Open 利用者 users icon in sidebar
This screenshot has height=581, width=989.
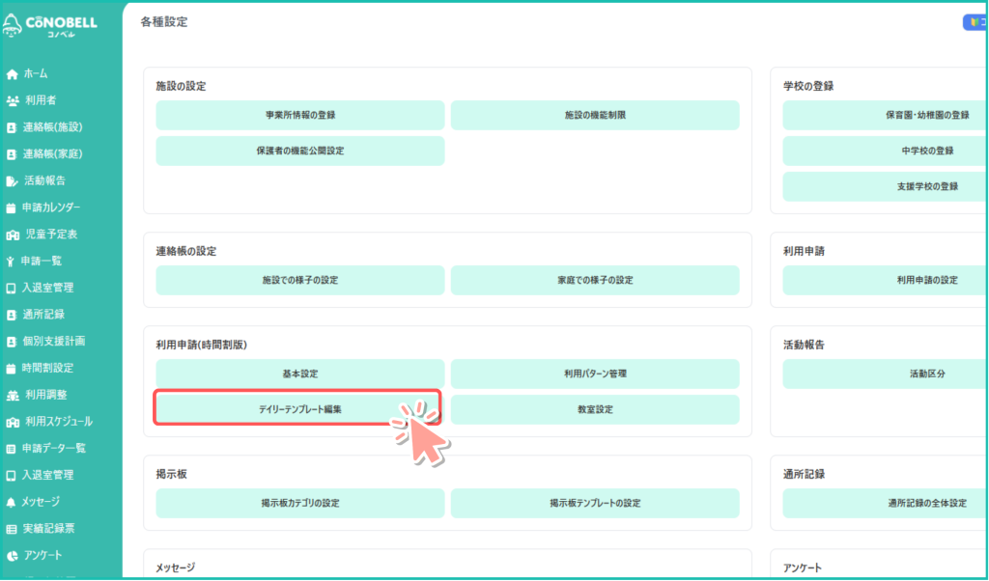(x=12, y=100)
